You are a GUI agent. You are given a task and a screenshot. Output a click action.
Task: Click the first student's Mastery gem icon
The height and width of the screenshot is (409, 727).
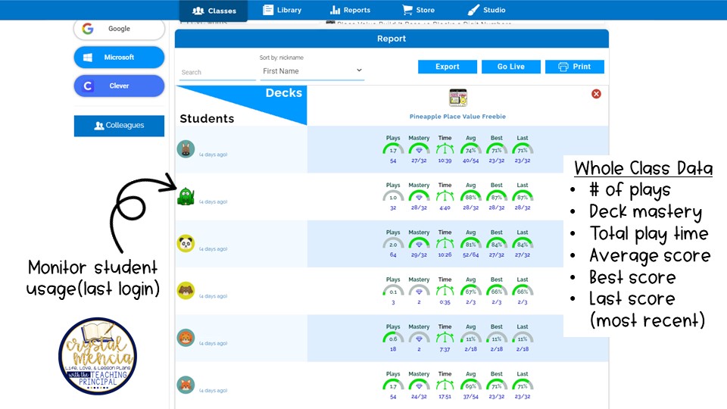point(419,149)
